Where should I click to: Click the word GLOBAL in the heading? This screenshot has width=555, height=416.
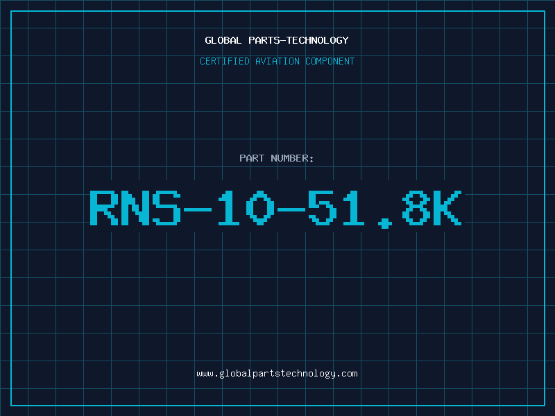(x=223, y=40)
